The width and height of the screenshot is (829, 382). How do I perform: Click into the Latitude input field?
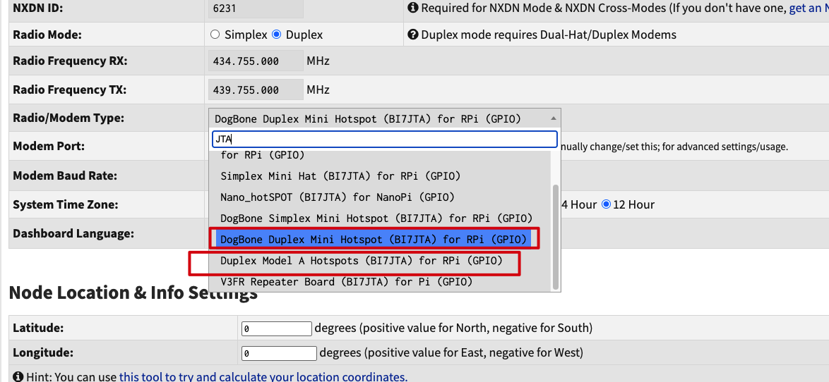click(277, 328)
